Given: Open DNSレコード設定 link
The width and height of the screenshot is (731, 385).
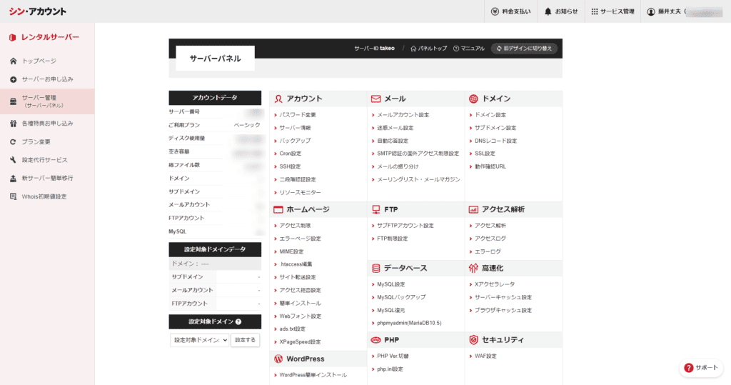Looking at the screenshot, I should [x=495, y=141].
